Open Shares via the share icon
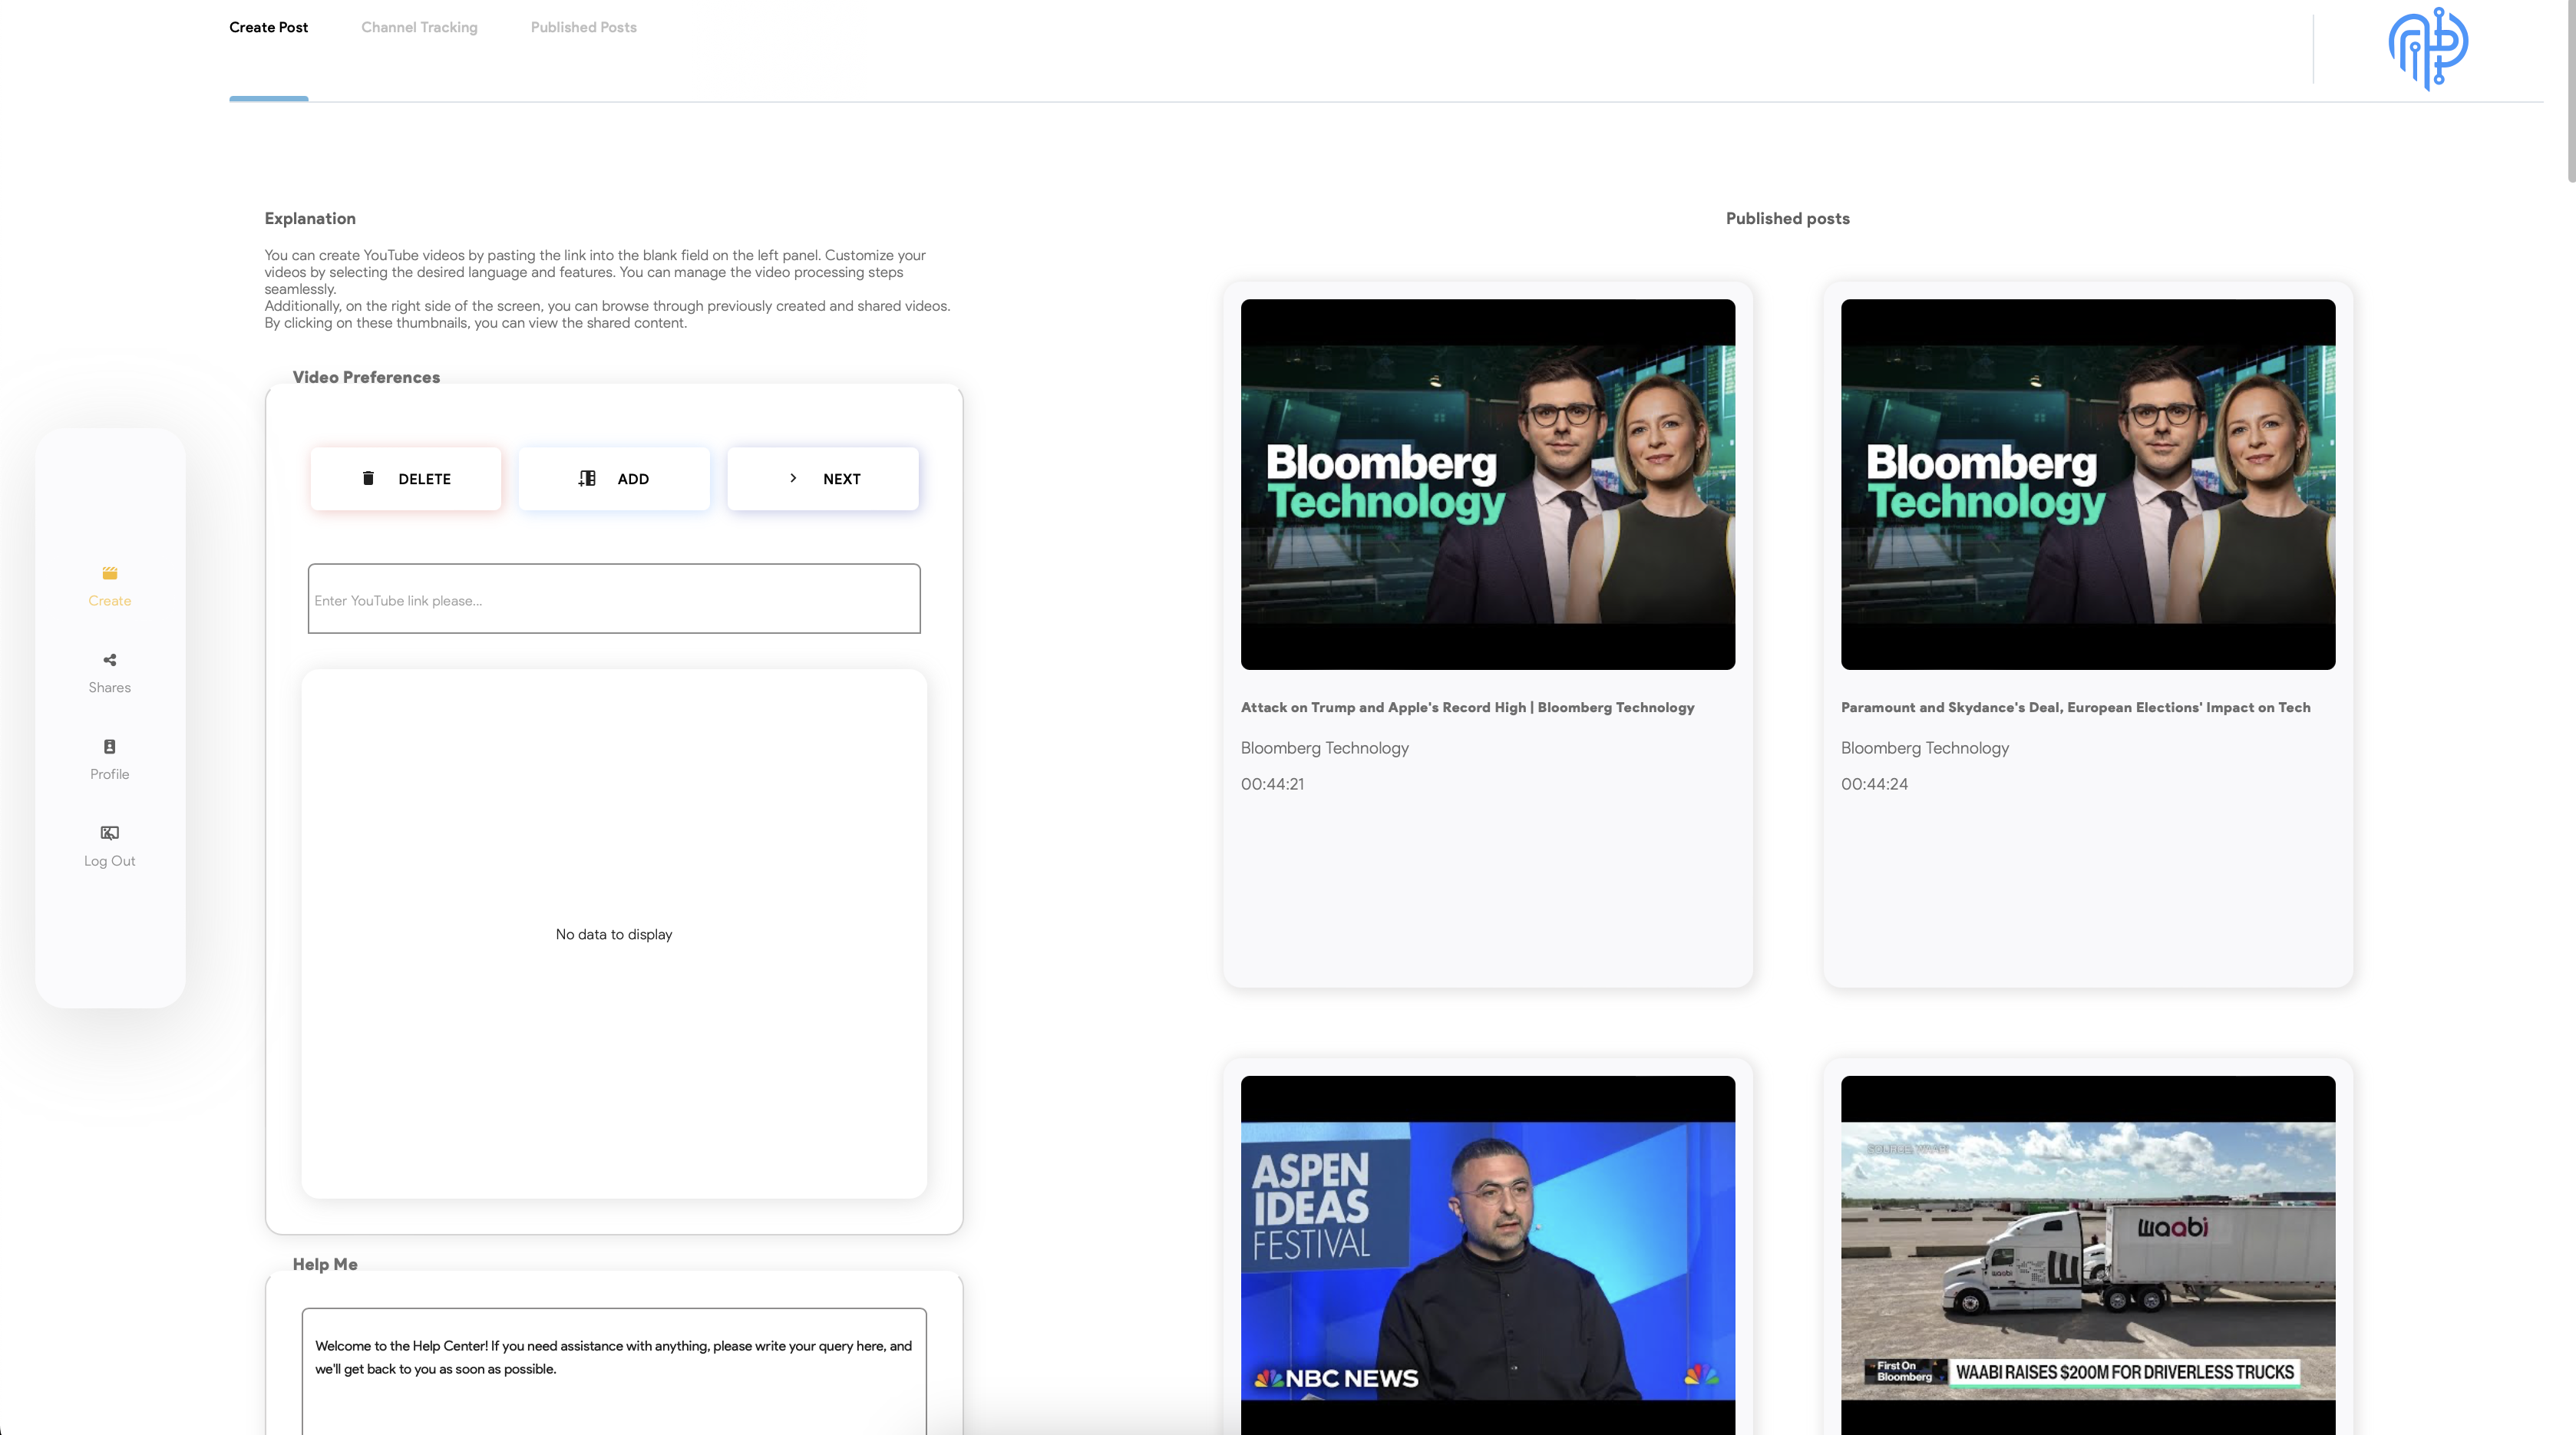2576x1435 pixels. [x=109, y=660]
